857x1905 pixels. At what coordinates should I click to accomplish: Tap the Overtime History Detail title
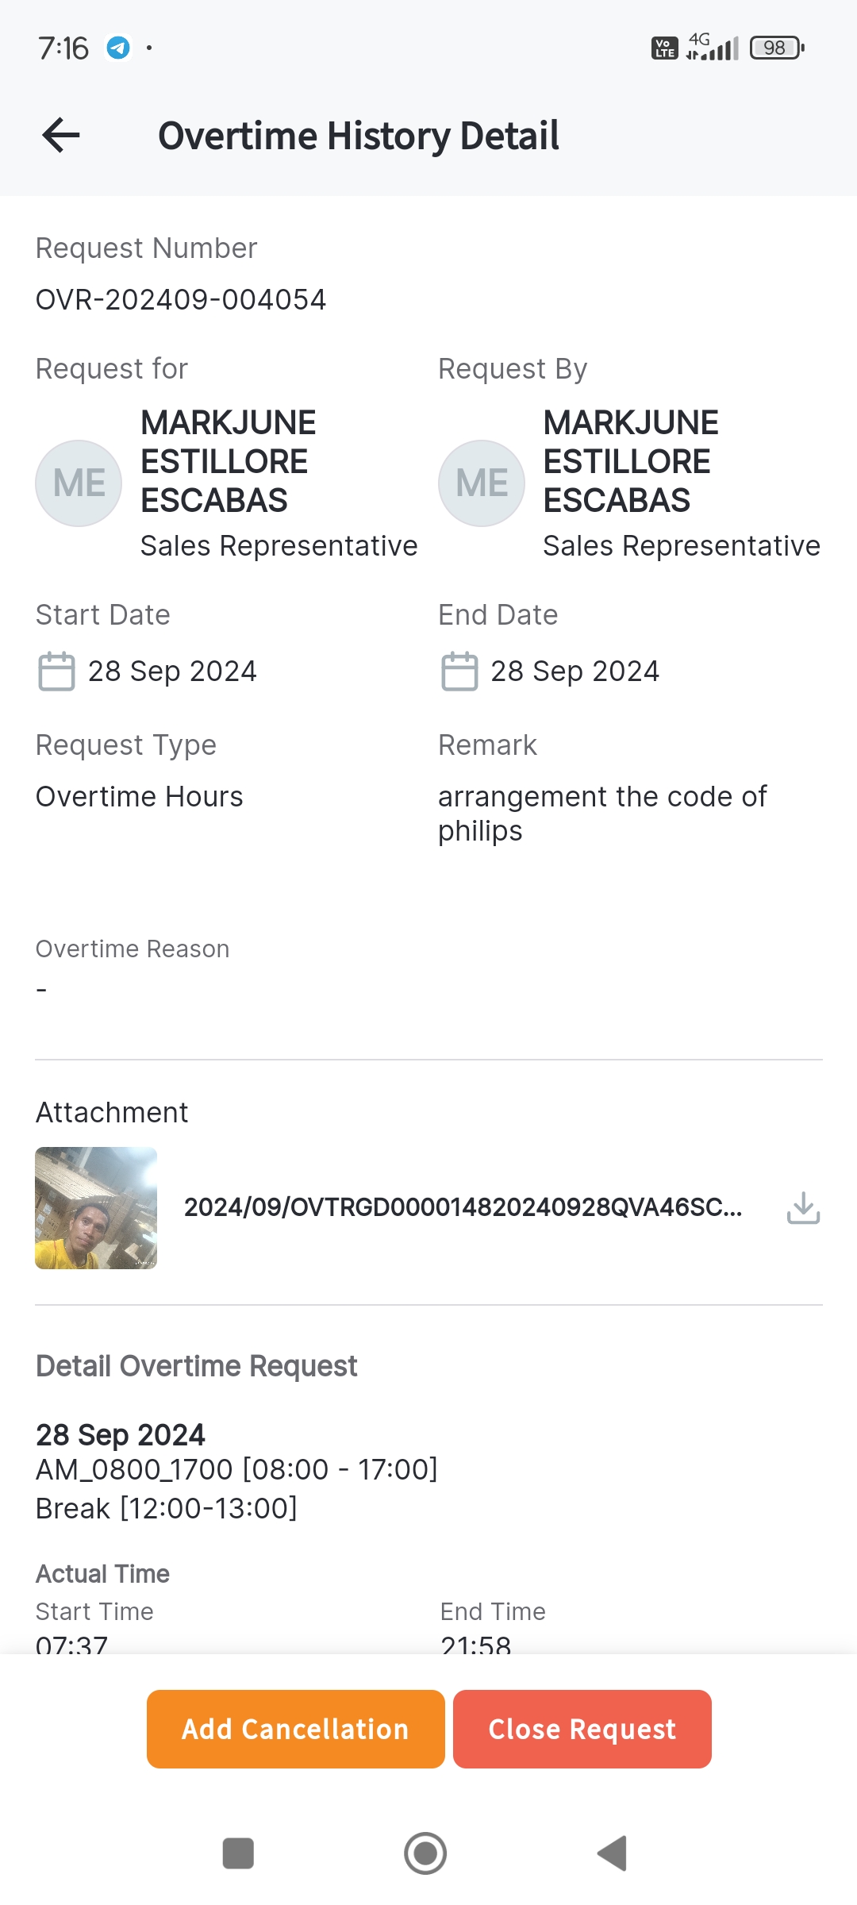[359, 136]
